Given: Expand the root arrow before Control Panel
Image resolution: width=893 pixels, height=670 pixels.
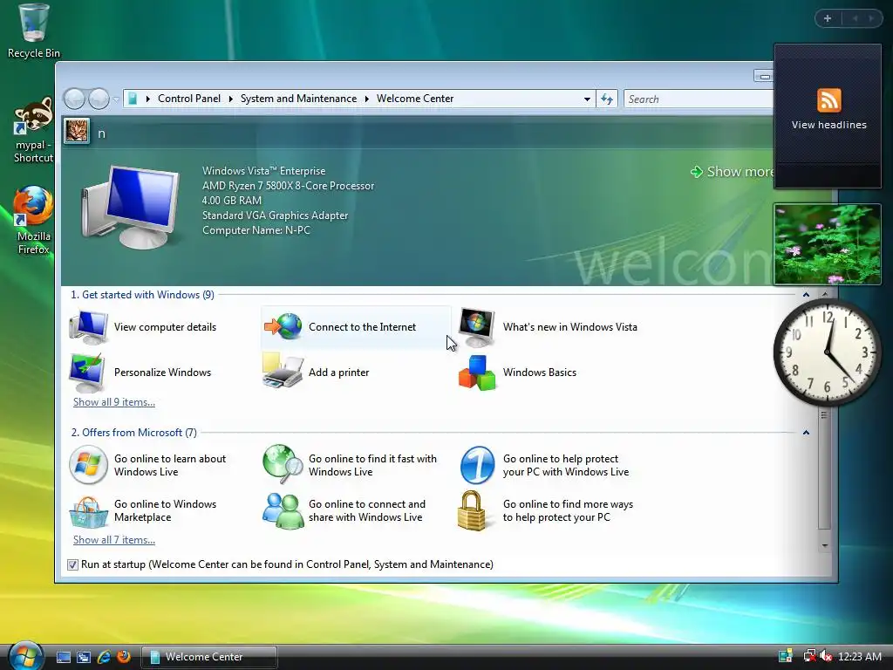Looking at the screenshot, I should tap(148, 99).
